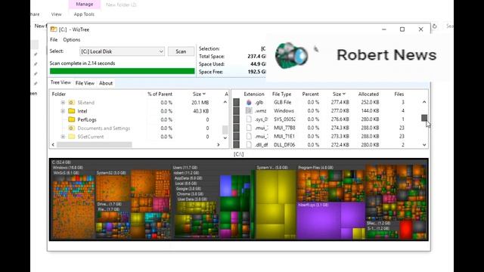The height and width of the screenshot is (272, 484).
Task: Click the .wmz file type icon
Action: click(249, 110)
